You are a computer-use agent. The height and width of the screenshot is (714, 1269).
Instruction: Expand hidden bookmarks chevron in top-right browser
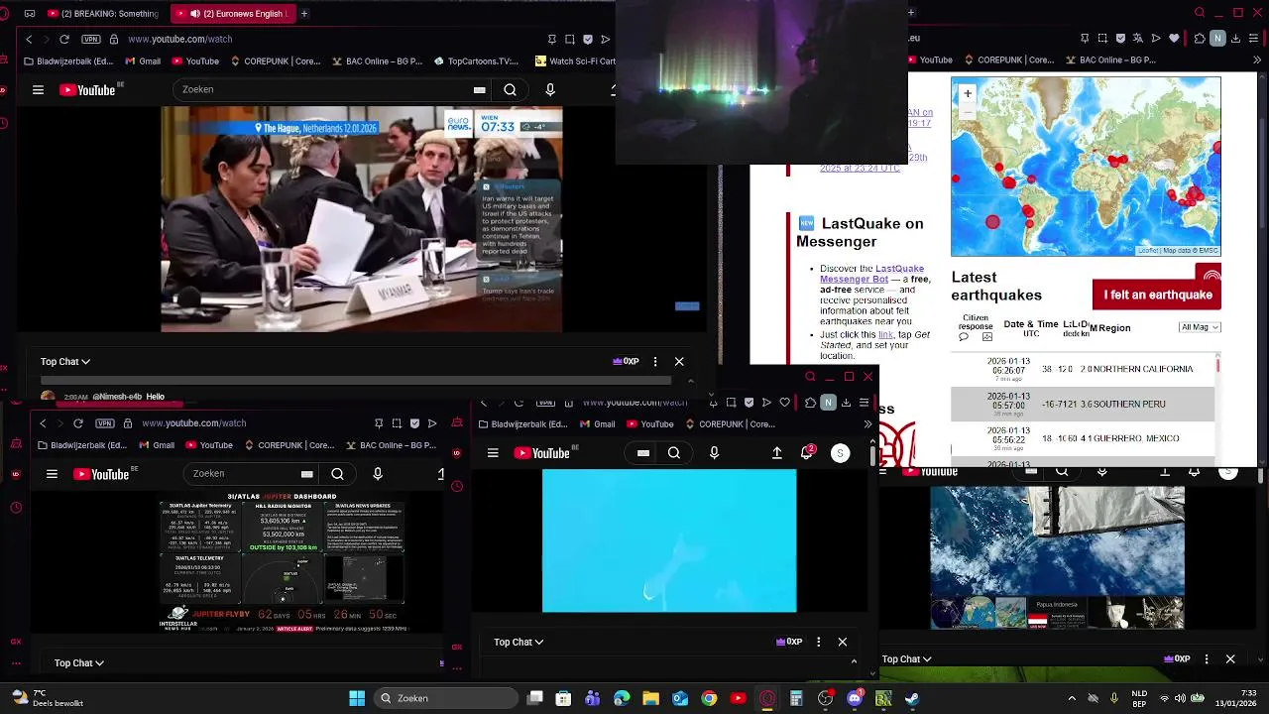[1258, 60]
